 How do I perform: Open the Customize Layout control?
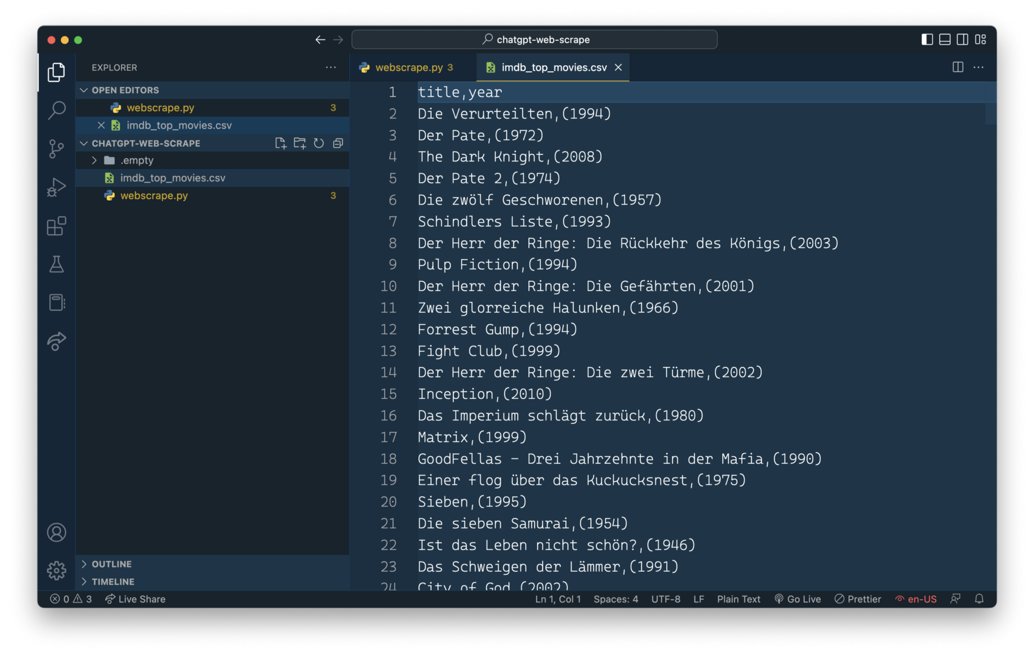pos(981,39)
